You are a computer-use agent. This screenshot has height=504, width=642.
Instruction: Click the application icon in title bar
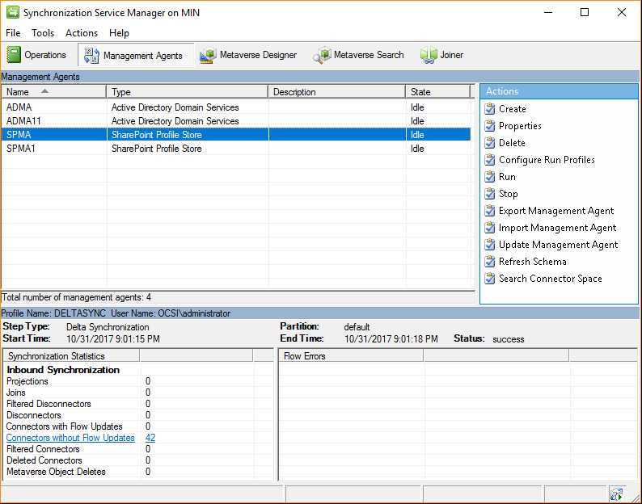[x=13, y=12]
